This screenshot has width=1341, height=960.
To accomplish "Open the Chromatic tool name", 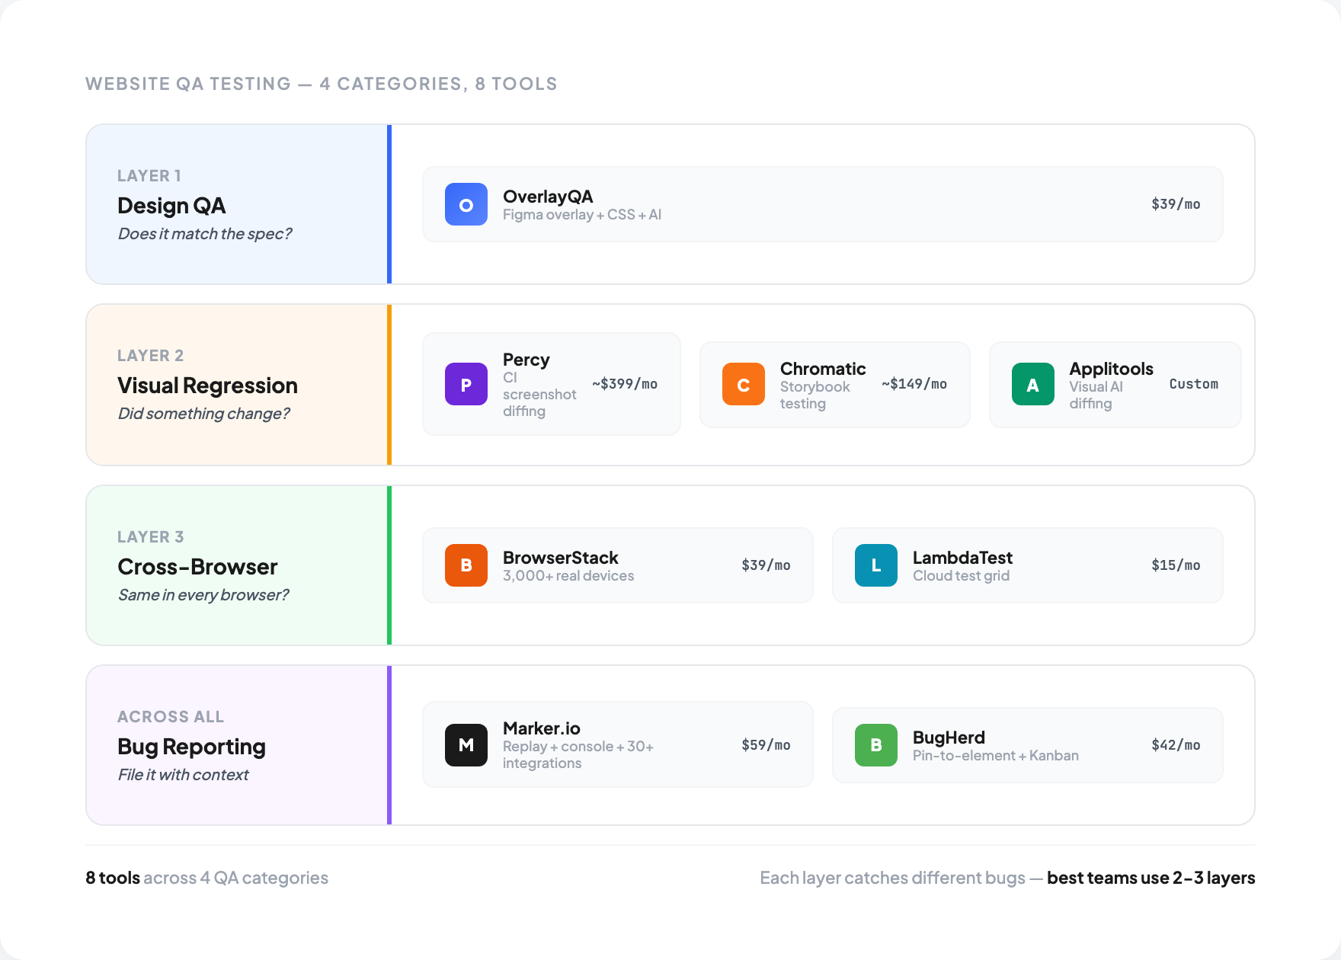I will pyautogui.click(x=823, y=369).
